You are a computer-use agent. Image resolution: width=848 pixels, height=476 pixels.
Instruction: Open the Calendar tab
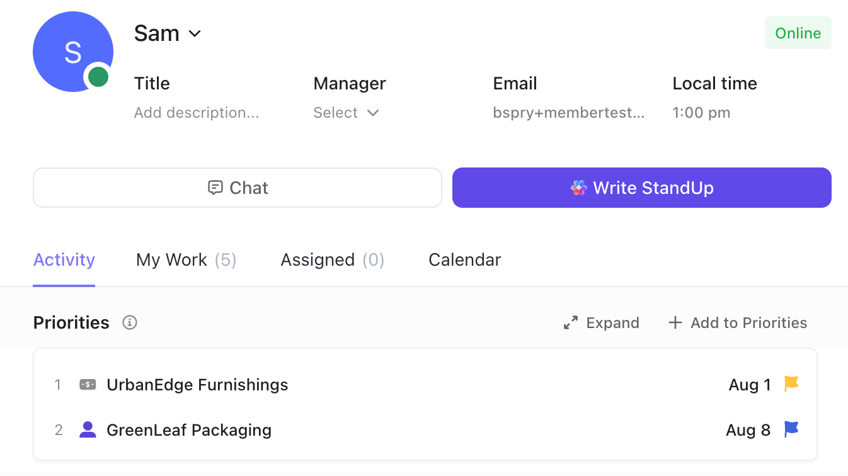point(464,259)
